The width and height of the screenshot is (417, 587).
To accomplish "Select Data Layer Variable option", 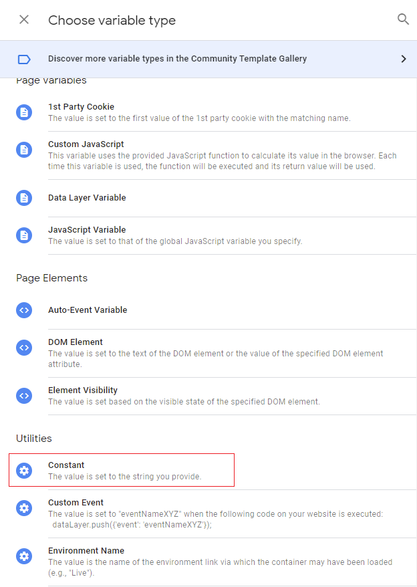I will [x=87, y=198].
